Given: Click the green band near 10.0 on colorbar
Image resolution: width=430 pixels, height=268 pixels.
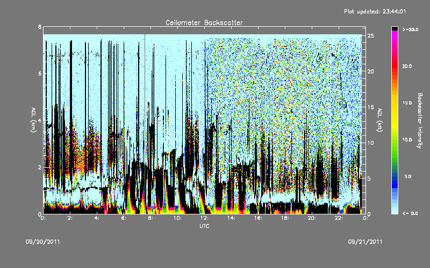Looking at the screenshot, I should pos(395,140).
